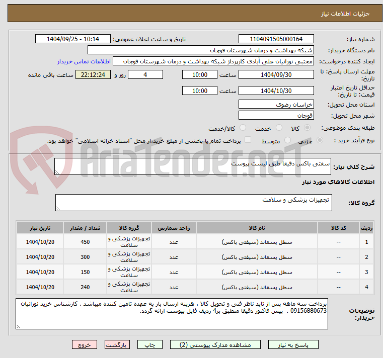Image resolution: width=383 pixels, height=358 pixels.
Task: Click date 1404/10/20 in row 2
Action: pyautogui.click(x=40, y=257)
